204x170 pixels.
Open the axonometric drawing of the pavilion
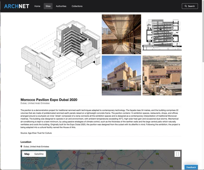click(61, 55)
